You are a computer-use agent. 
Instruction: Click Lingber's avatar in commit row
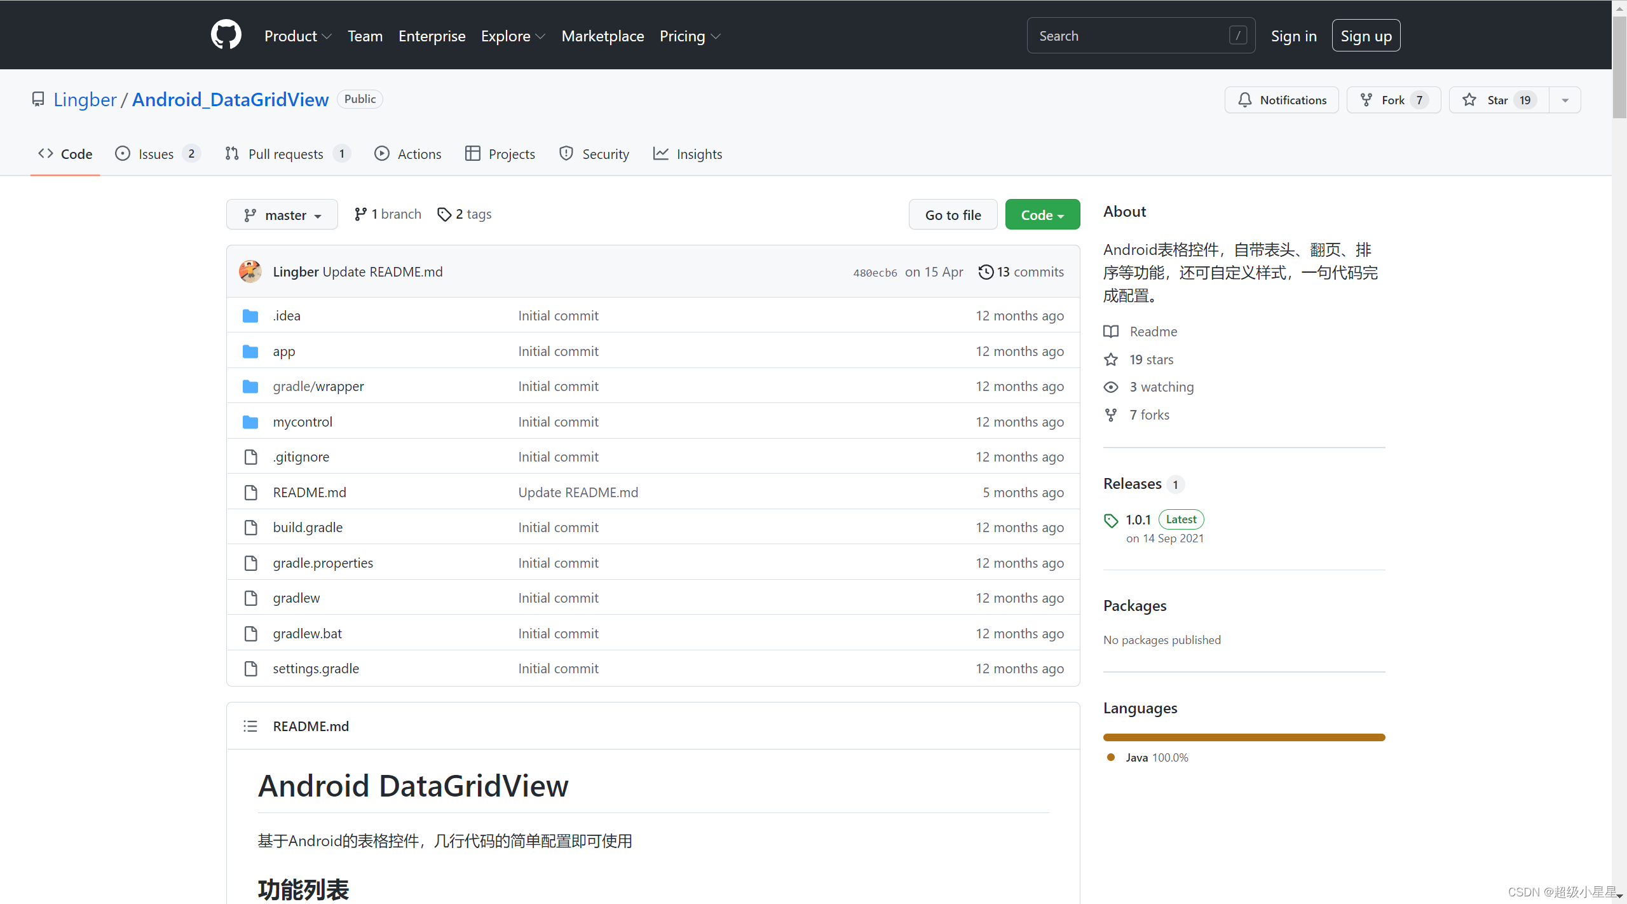click(x=250, y=271)
